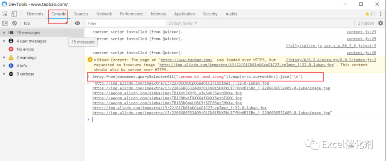Open the Default levels dropdown
This screenshot has width=386, height=161.
pyautogui.click(x=183, y=23)
